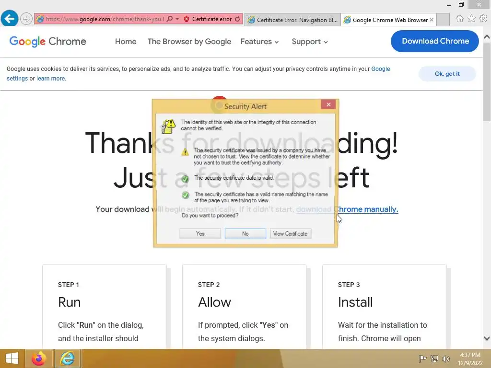Open the address bar autocomplete dropdown arrow
This screenshot has width=491, height=368.
(177, 19)
